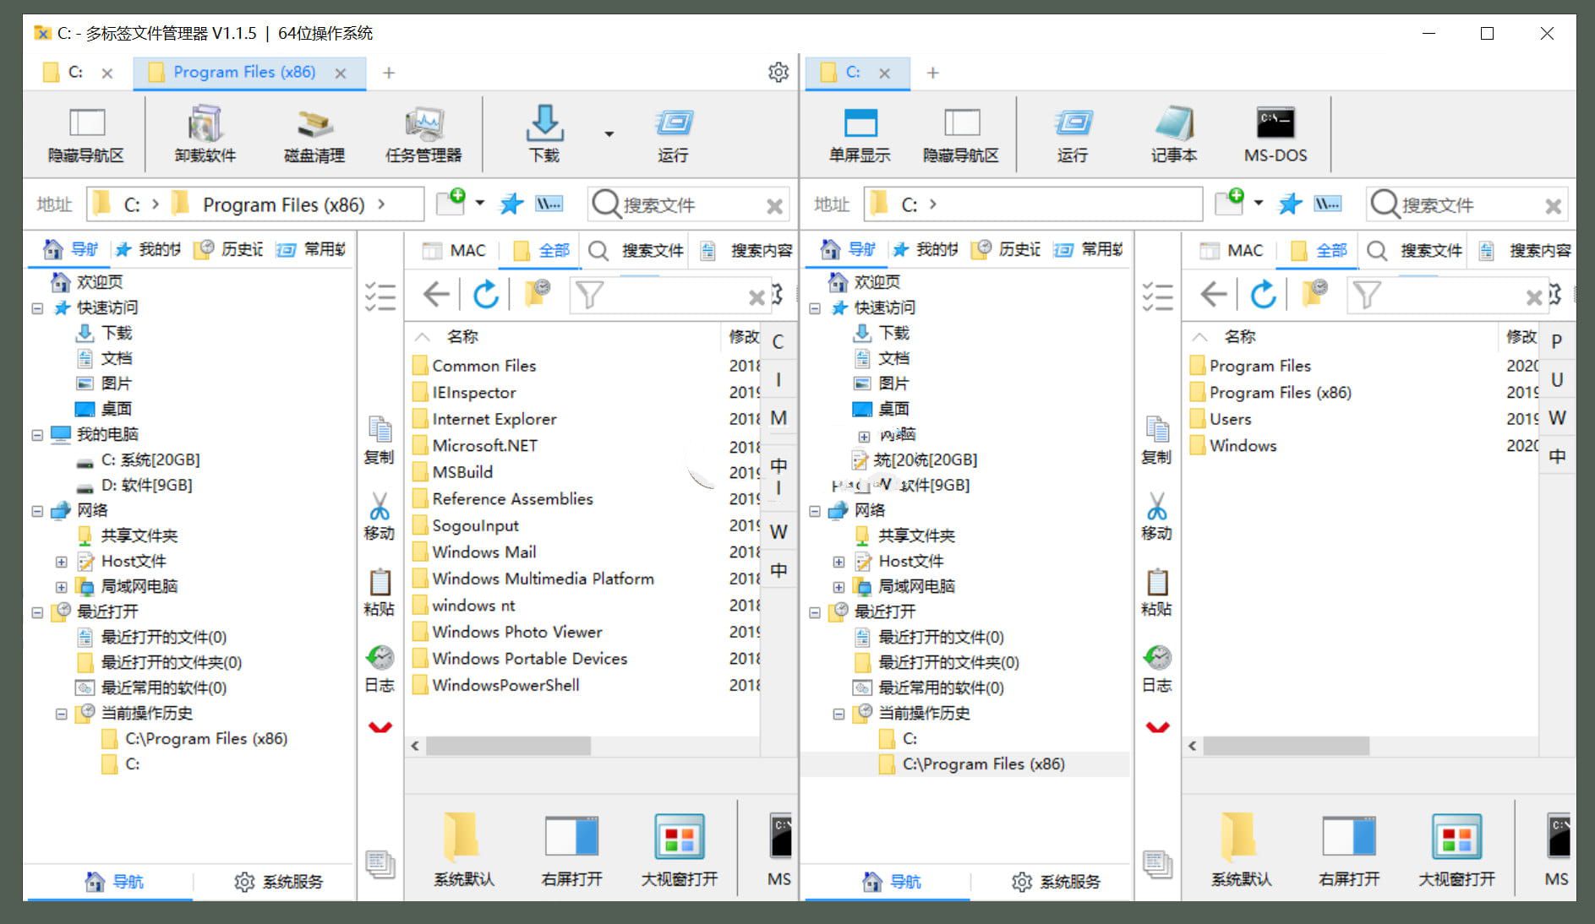Image resolution: width=1595 pixels, height=924 pixels.
Task: Start Disk Cleanup with the 磁盘清理 icon
Action: click(x=313, y=133)
